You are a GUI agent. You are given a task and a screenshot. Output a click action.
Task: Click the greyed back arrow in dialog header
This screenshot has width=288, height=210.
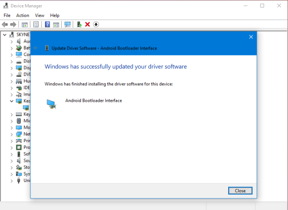coord(36,48)
